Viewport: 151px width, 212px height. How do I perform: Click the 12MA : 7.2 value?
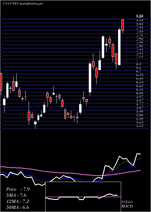pyautogui.click(x=18, y=201)
